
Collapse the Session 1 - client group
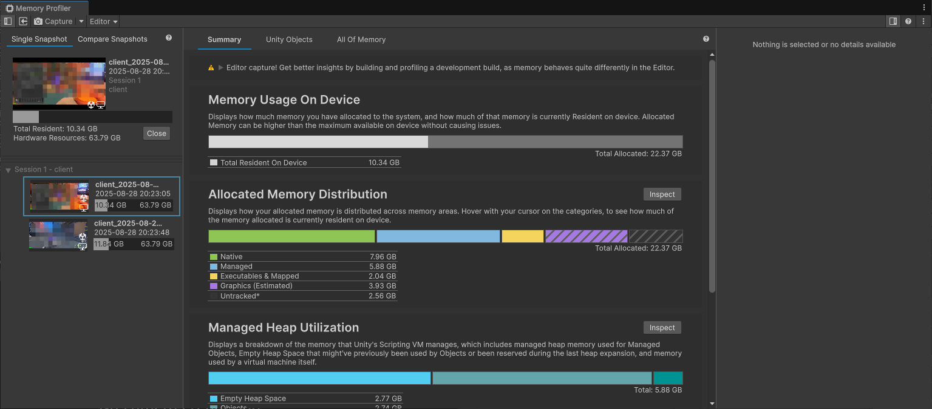coord(9,170)
